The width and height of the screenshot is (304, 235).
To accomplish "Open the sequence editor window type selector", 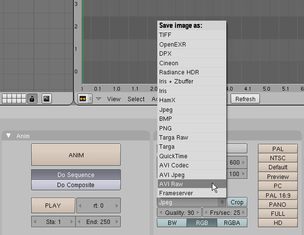I will click(x=85, y=99).
